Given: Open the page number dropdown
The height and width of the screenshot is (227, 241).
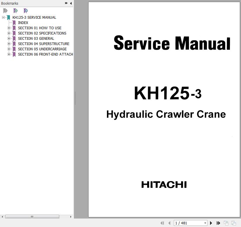Looking at the screenshot, I should [x=205, y=223].
